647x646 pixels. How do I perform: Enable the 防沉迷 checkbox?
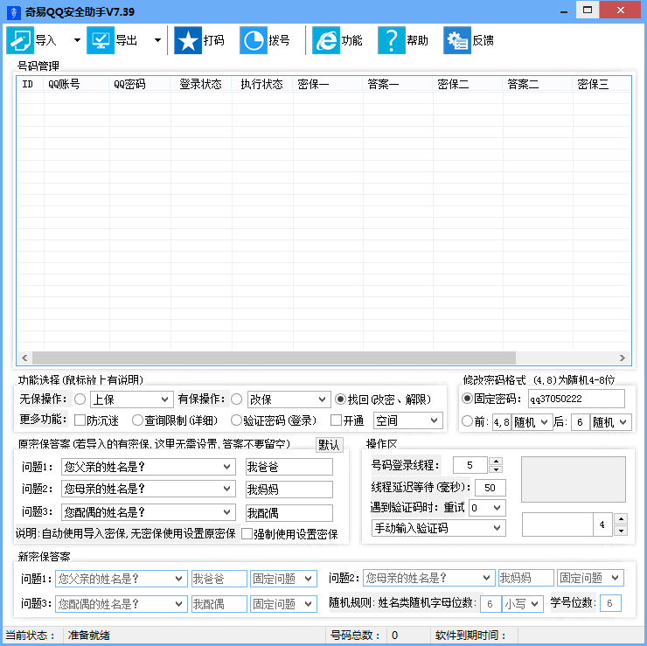click(x=80, y=420)
